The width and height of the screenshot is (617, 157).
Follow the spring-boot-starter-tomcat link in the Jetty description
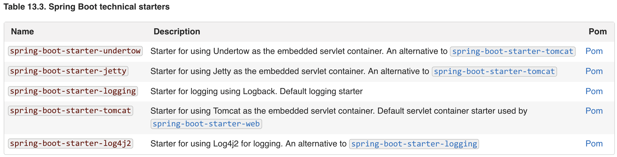494,71
